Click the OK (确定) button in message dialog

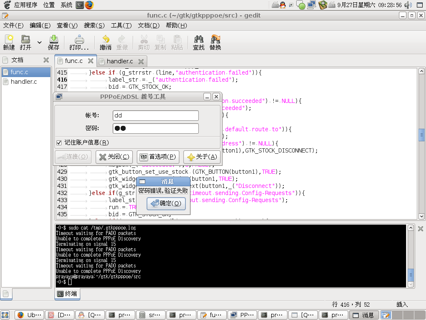coord(166,203)
